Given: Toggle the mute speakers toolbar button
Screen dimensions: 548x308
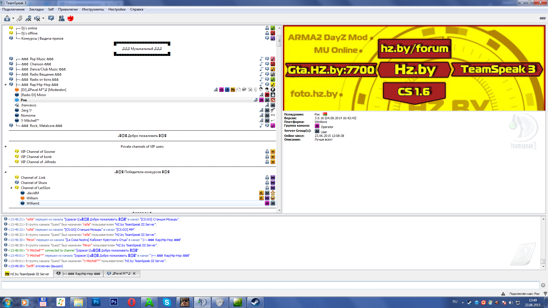Looking at the screenshot, I should point(37,19).
